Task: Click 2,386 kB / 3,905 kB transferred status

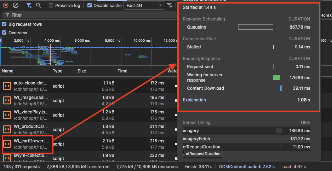Action: click(x=78, y=166)
